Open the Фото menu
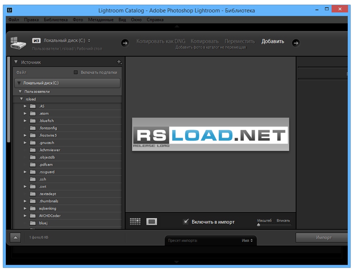The width and height of the screenshot is (355, 274). pos(78,20)
